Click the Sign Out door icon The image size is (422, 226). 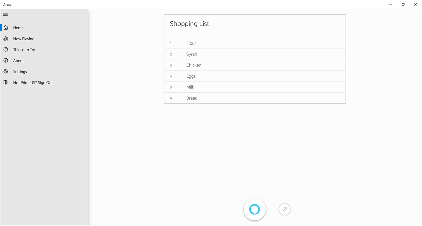click(6, 82)
